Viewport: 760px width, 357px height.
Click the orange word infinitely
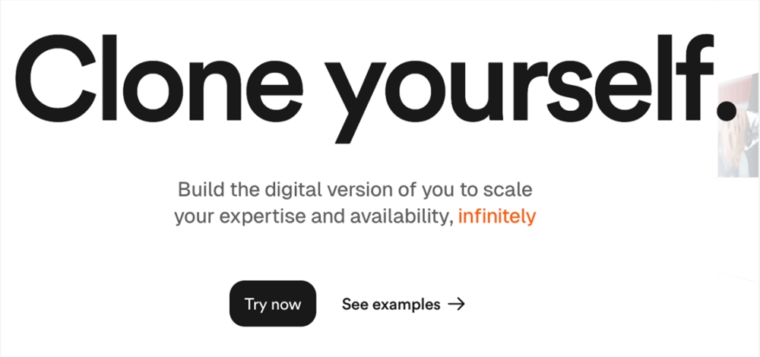coord(497,216)
